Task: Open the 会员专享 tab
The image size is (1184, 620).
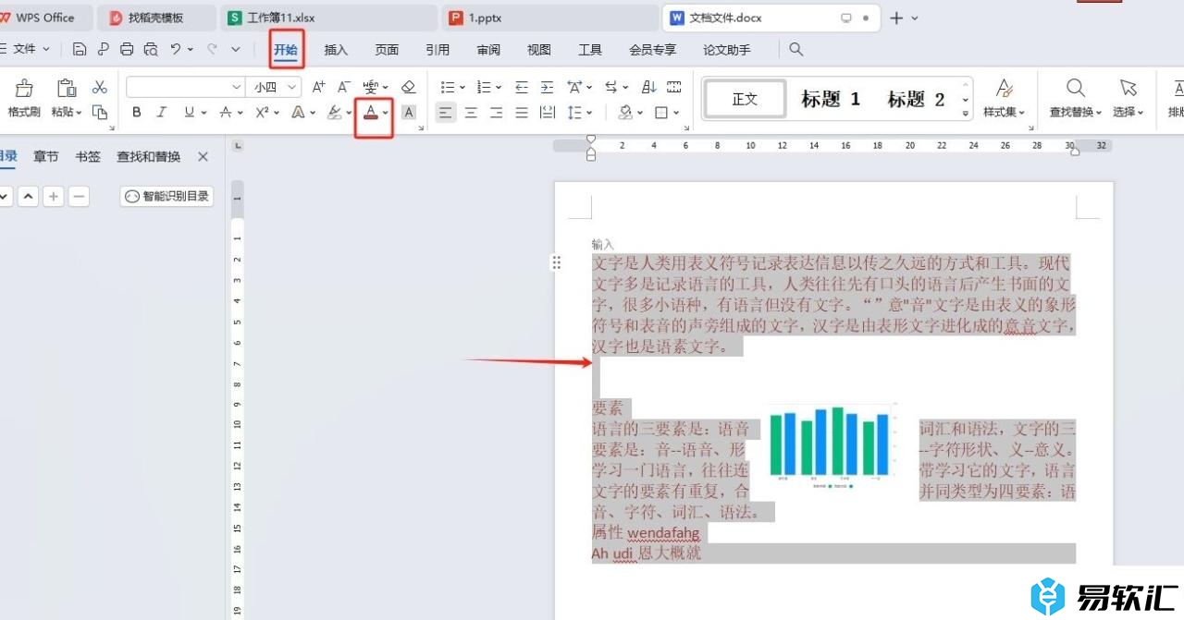Action: coord(652,50)
